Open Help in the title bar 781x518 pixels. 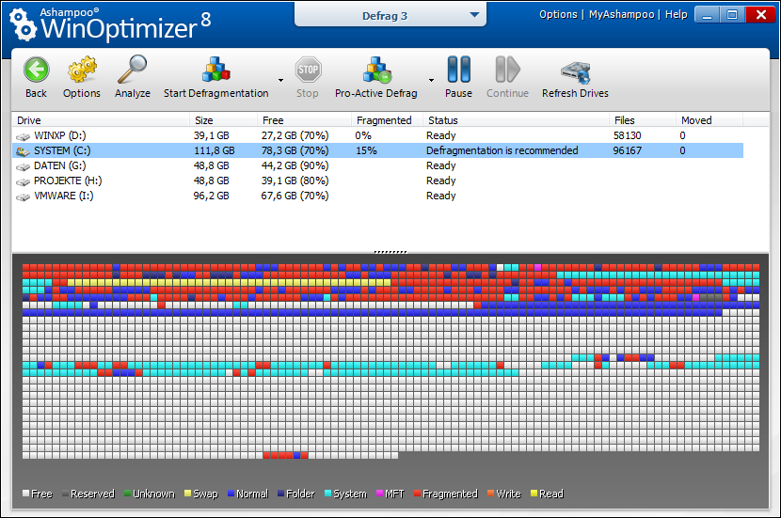[x=676, y=14]
